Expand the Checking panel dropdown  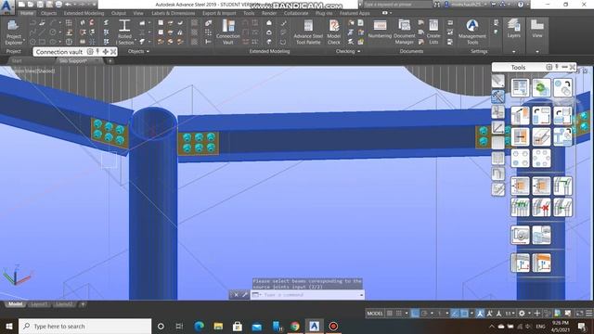tap(359, 52)
